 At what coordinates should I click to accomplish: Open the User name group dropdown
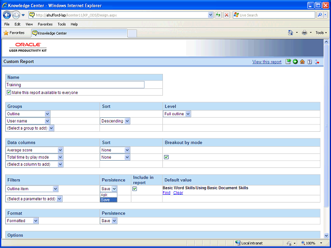click(x=28, y=121)
